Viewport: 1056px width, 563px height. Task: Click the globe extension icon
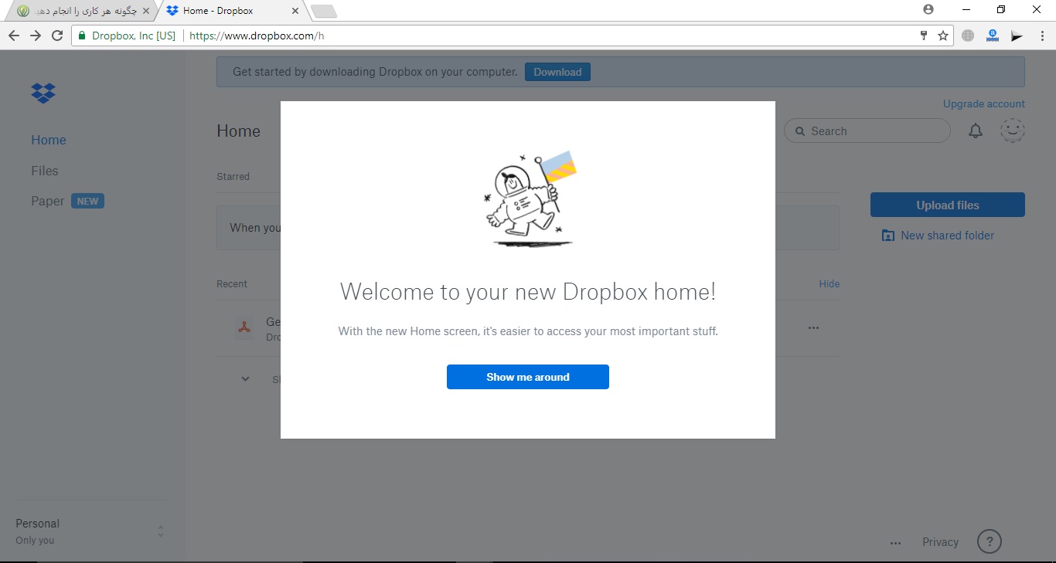pos(968,36)
